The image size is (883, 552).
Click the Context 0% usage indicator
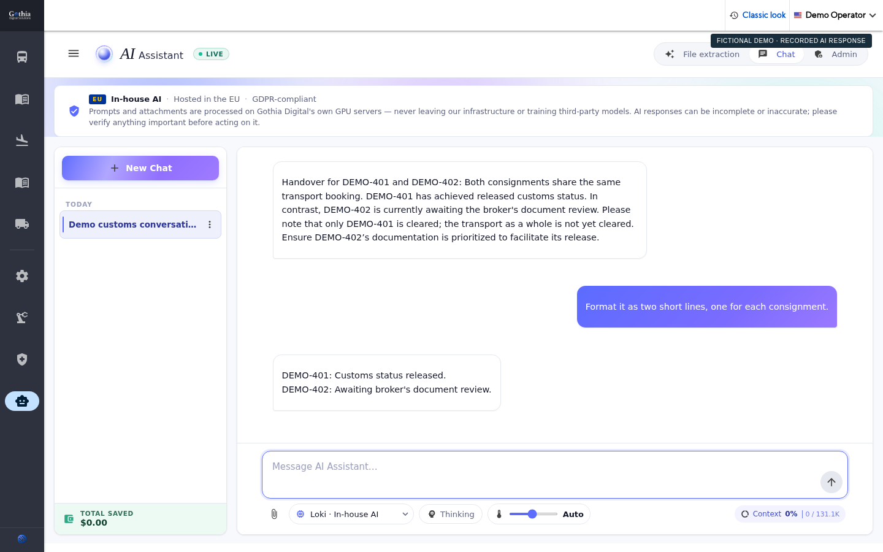tap(790, 514)
